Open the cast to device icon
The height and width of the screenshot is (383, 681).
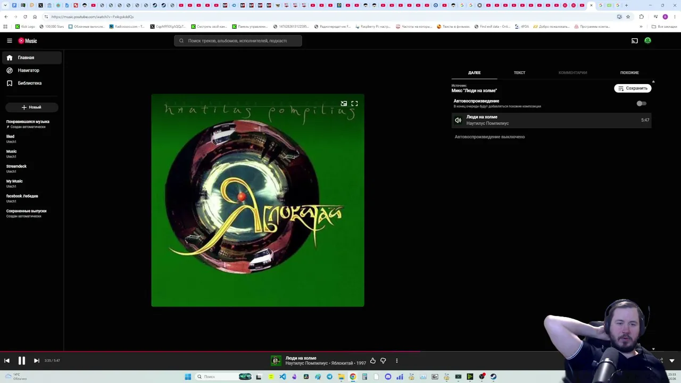[x=635, y=40]
